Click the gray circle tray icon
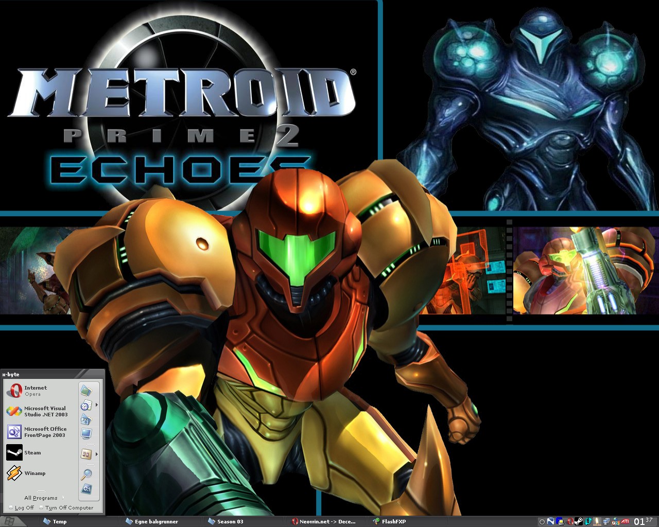The width and height of the screenshot is (659, 527). pyautogui.click(x=542, y=522)
